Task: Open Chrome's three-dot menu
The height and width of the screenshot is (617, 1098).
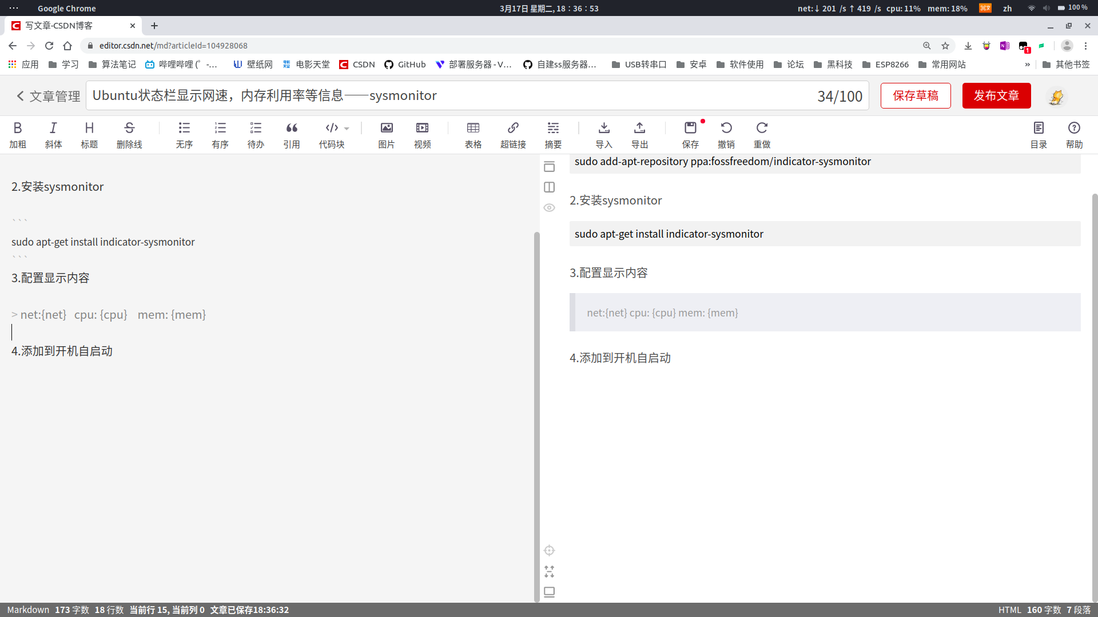Action: [x=1086, y=46]
